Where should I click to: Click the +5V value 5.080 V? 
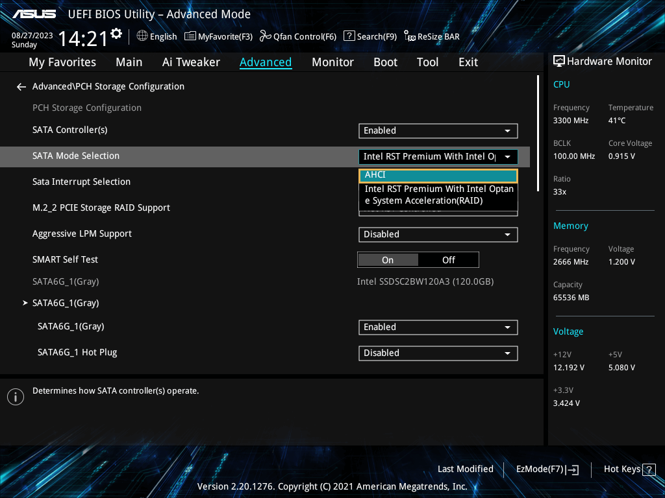[621, 368]
